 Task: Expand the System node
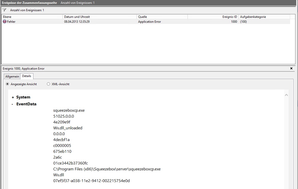(x=13, y=97)
